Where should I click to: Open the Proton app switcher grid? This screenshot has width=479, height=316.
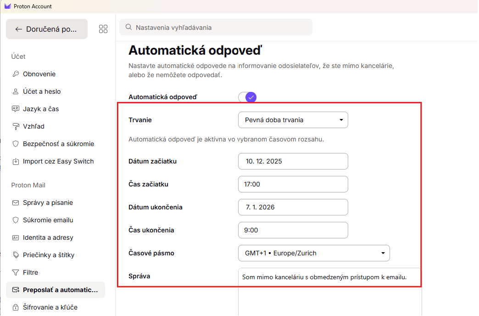coord(103,28)
